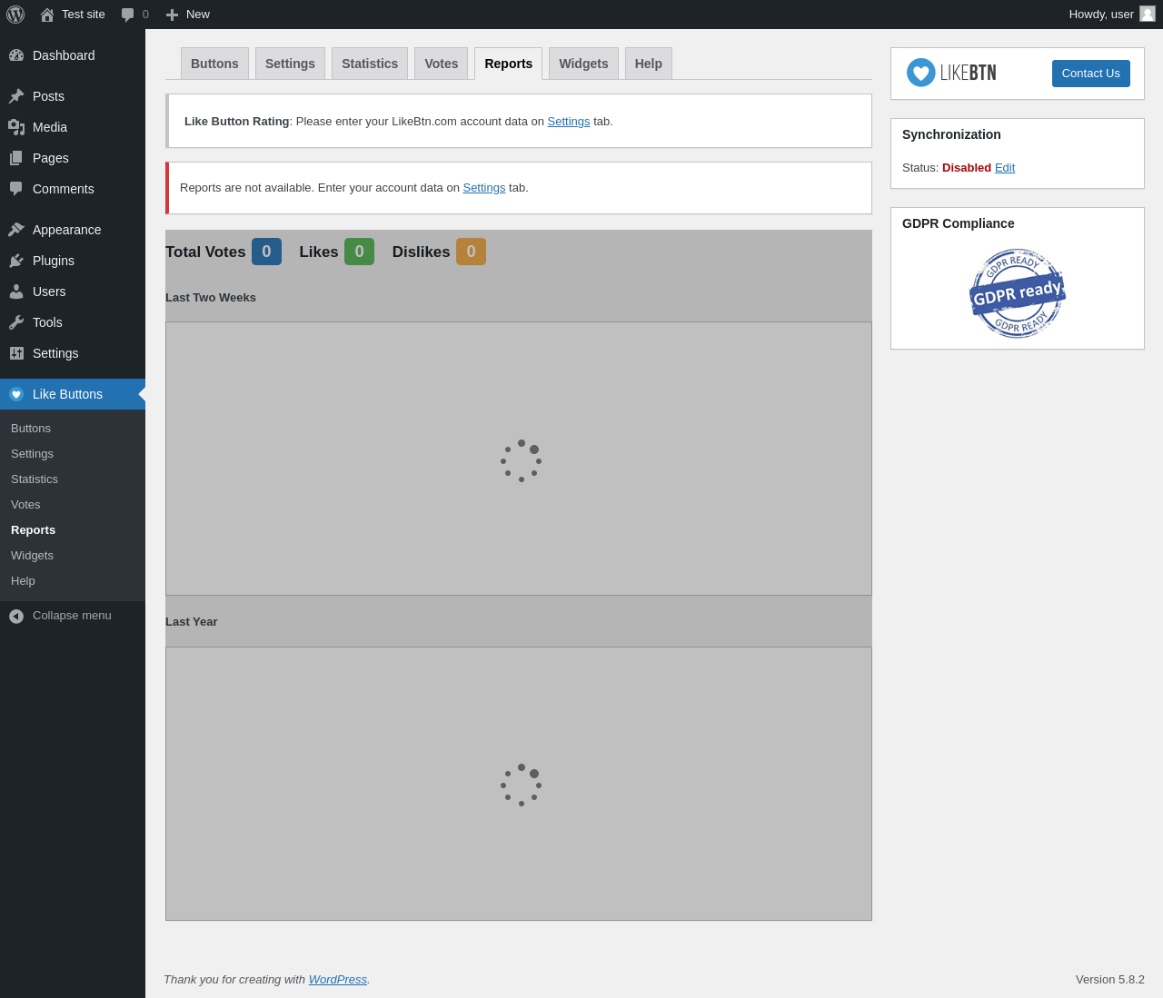Open Settings link in red warning notice

(484, 188)
